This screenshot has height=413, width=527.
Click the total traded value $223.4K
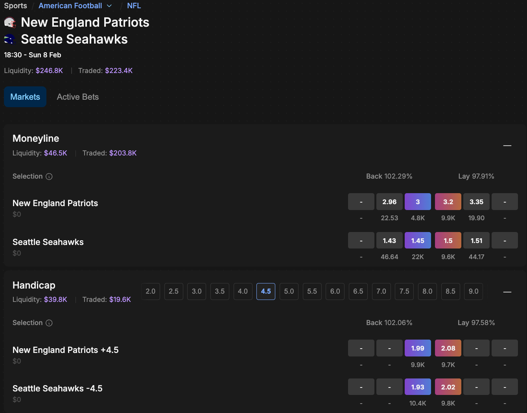[x=119, y=71]
